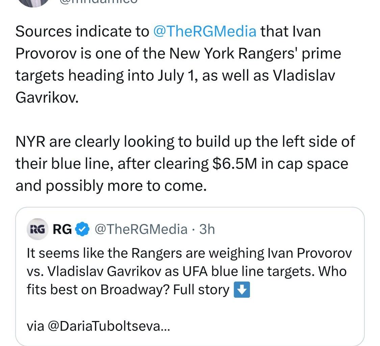Click the 'heading into July 1' text line
380x346 pixels.
135,75
